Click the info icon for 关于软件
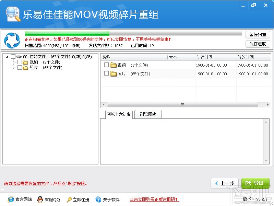274x206 pixels. [x=98, y=199]
